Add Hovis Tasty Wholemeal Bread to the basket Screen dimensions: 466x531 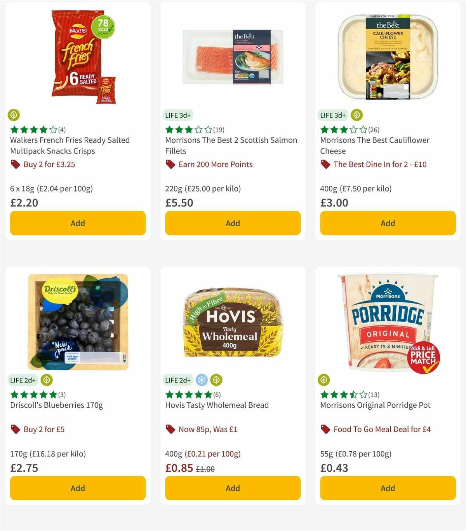[232, 488]
